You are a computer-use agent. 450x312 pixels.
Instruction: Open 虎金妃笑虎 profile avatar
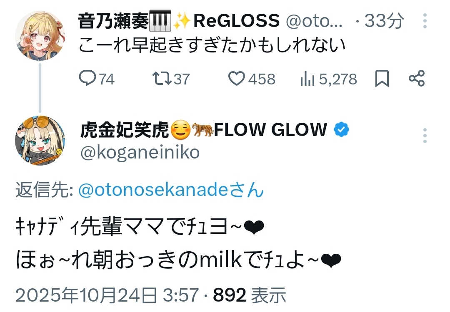(x=40, y=140)
